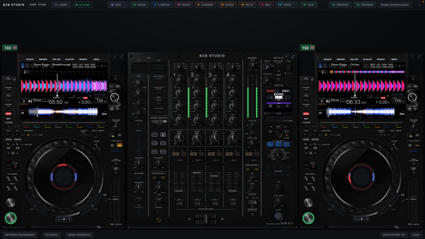Click SEND FEEDBACK

79,235
